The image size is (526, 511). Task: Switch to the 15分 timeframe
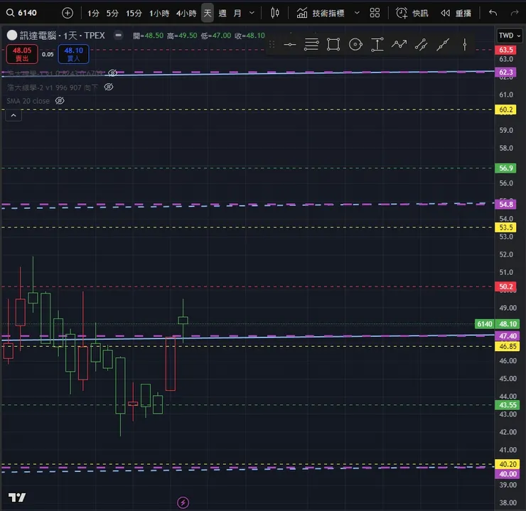[x=134, y=13]
